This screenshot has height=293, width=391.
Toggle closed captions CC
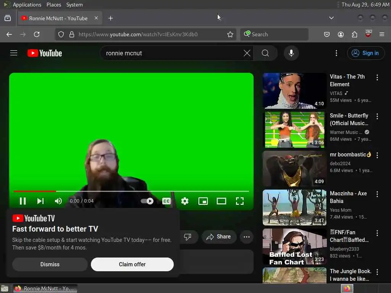click(x=166, y=201)
